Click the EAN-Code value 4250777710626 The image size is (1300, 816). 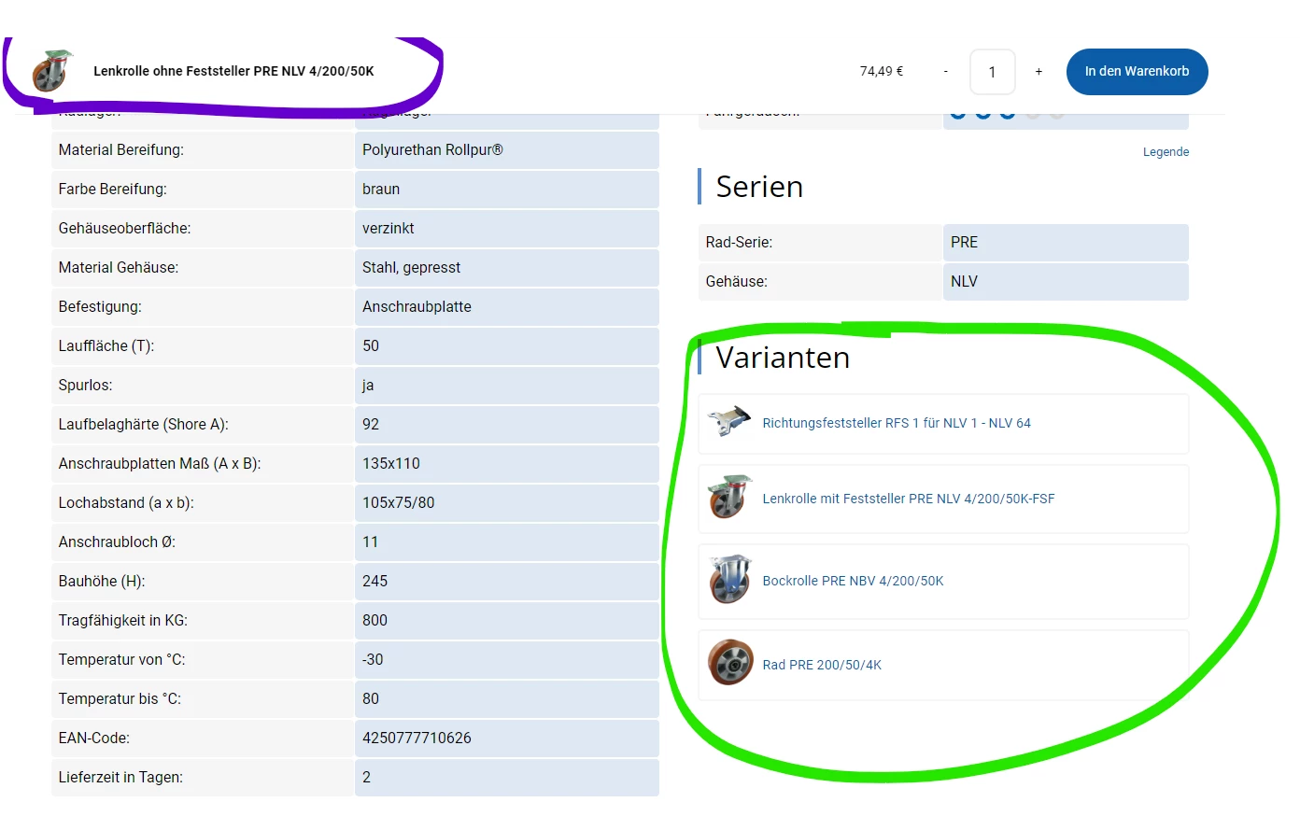(417, 738)
